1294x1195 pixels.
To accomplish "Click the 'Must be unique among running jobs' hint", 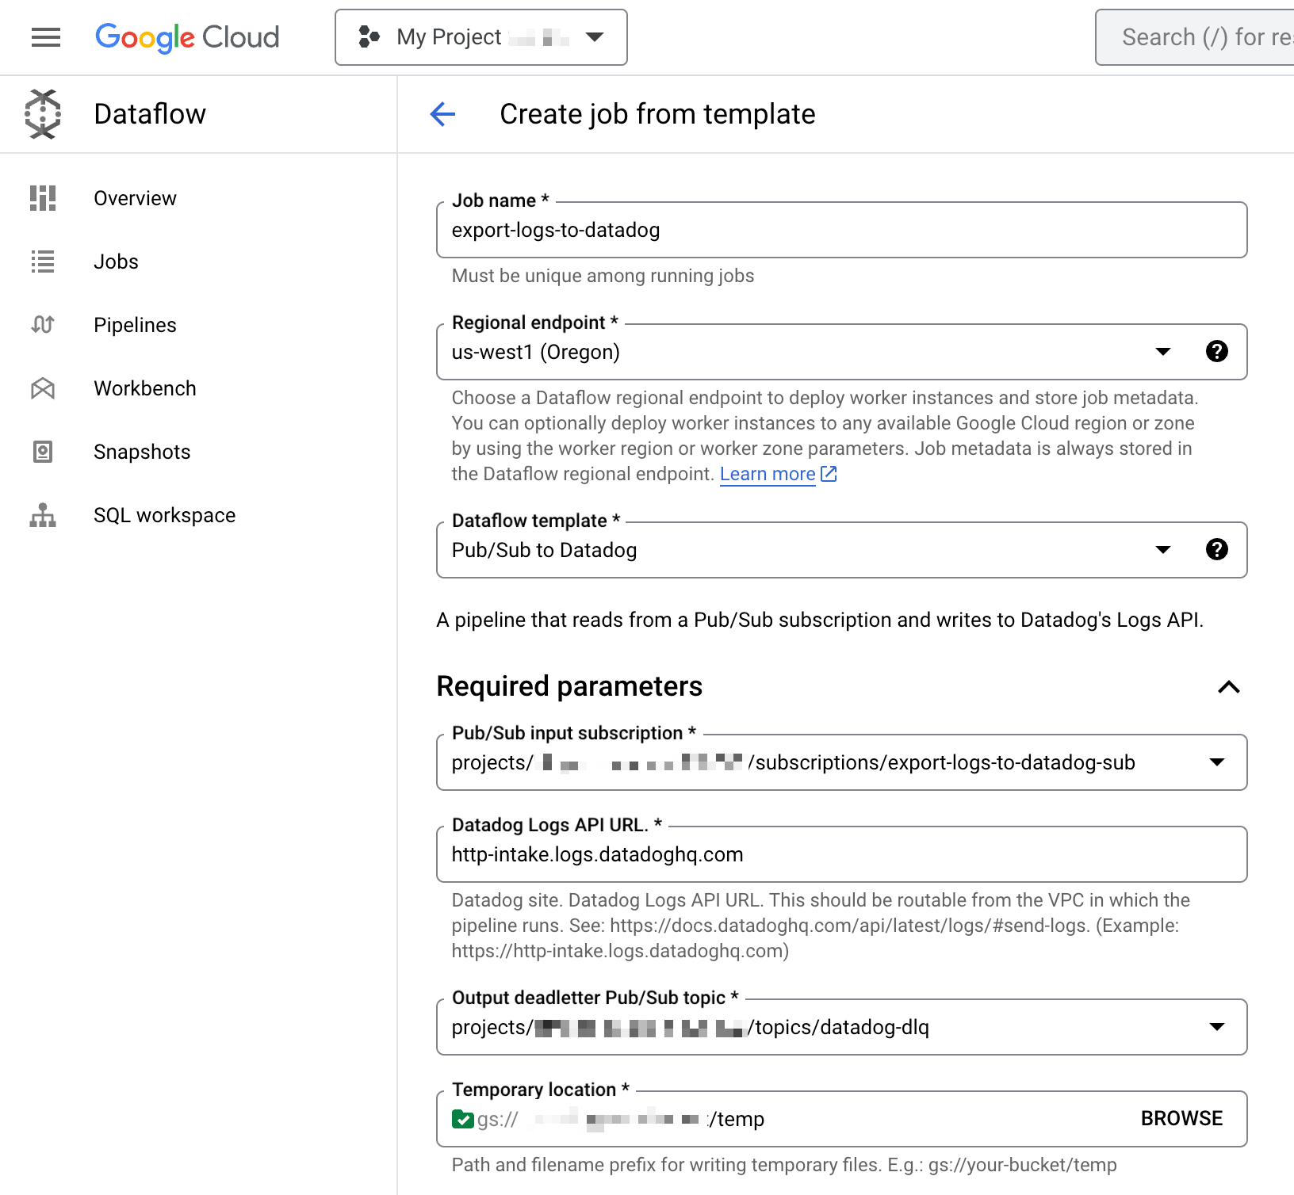I will tap(603, 276).
